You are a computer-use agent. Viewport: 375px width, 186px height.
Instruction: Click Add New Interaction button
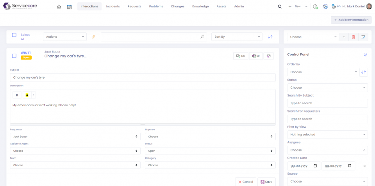[351, 20]
